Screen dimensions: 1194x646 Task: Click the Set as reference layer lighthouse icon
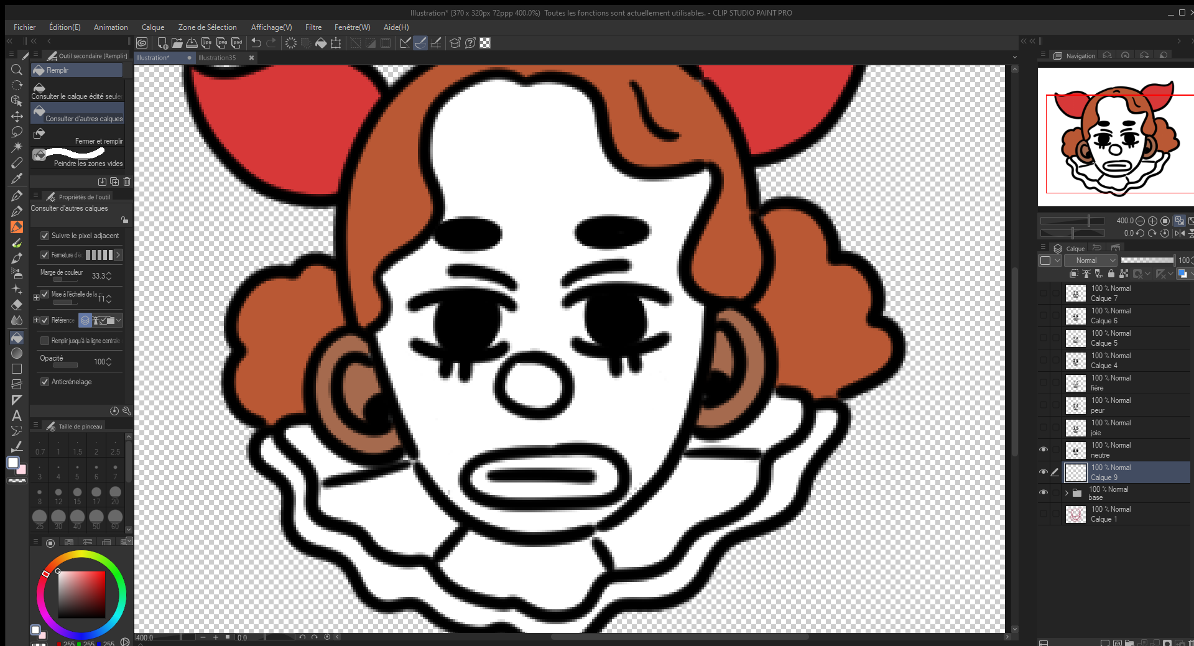(x=1086, y=274)
